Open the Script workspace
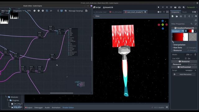The image size is (199, 112). point(97,7)
